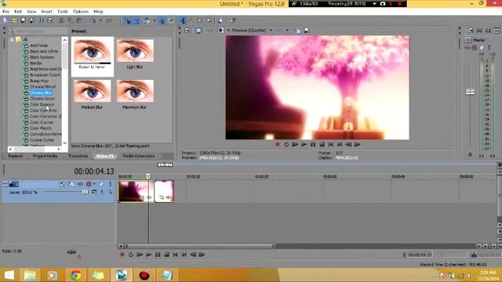Click the video track Level slider handle
502x282 pixels.
tap(85, 192)
